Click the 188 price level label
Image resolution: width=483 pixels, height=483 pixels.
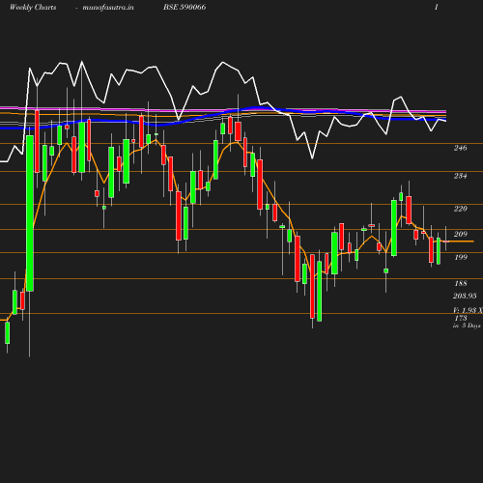(x=461, y=283)
